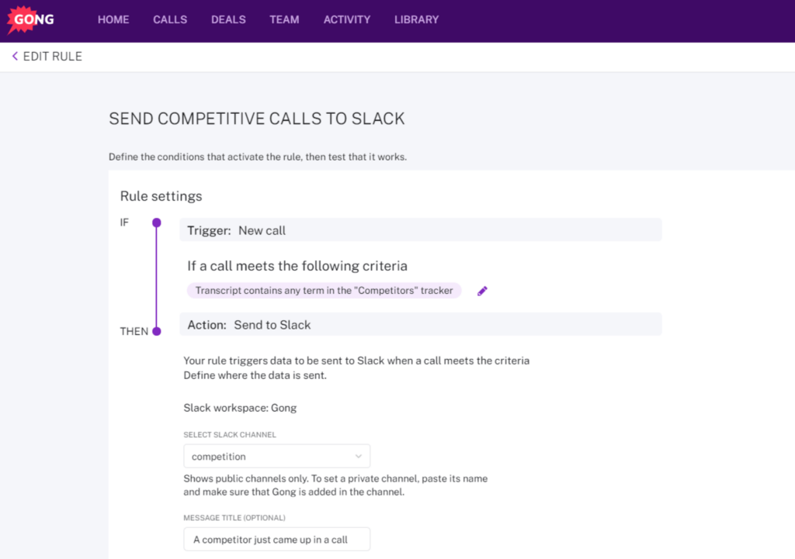Viewport: 795px width, 559px height.
Task: Click the IF timeline dot marker
Action: (x=157, y=223)
